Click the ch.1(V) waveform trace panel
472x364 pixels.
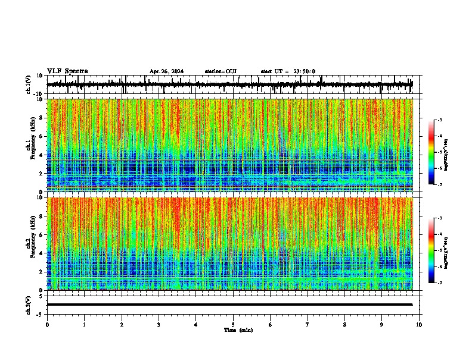(x=233, y=84)
